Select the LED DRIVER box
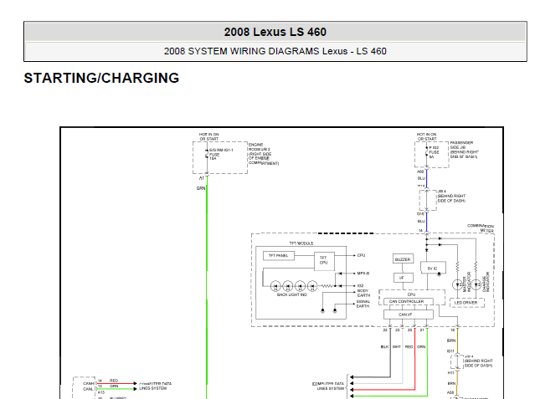The image size is (535, 399). [466, 303]
